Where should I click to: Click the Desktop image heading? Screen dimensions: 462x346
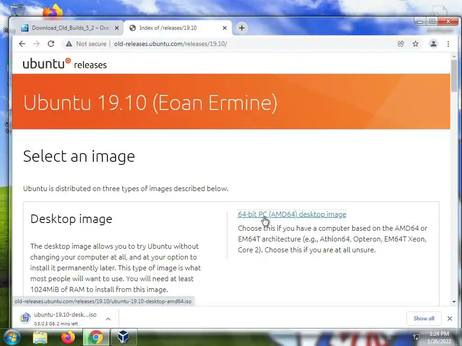coord(71,219)
